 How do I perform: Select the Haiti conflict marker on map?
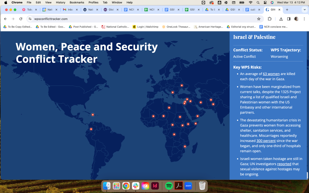coord(93,115)
